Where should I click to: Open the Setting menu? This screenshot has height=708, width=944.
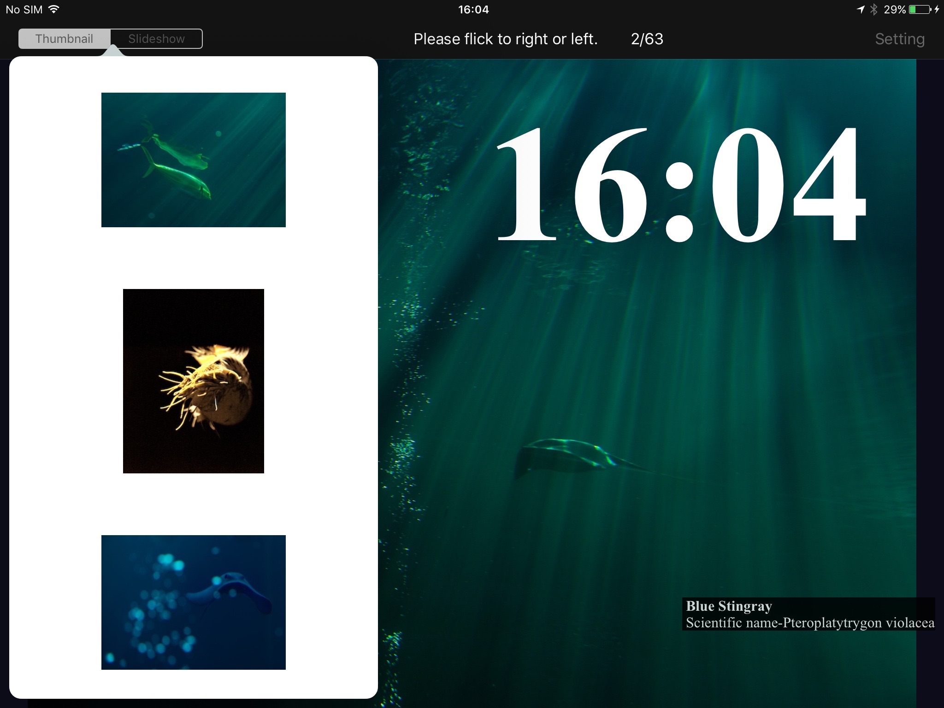tap(899, 39)
